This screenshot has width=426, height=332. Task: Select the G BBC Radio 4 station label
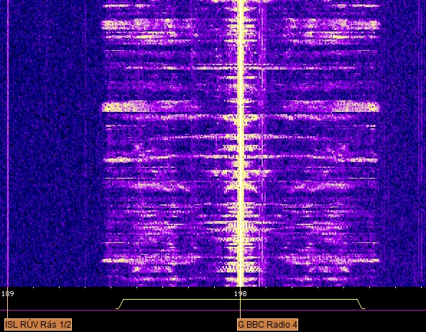[x=268, y=324]
